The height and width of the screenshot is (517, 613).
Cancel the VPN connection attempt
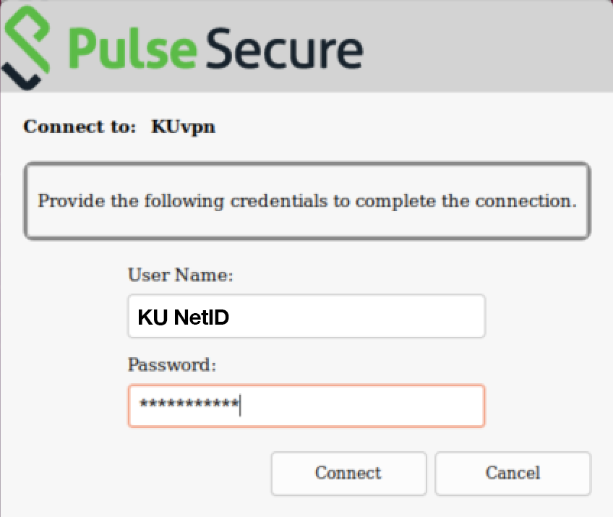click(513, 473)
